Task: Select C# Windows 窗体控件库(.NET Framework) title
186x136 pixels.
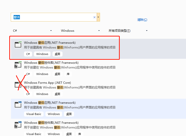Action: 51,63
